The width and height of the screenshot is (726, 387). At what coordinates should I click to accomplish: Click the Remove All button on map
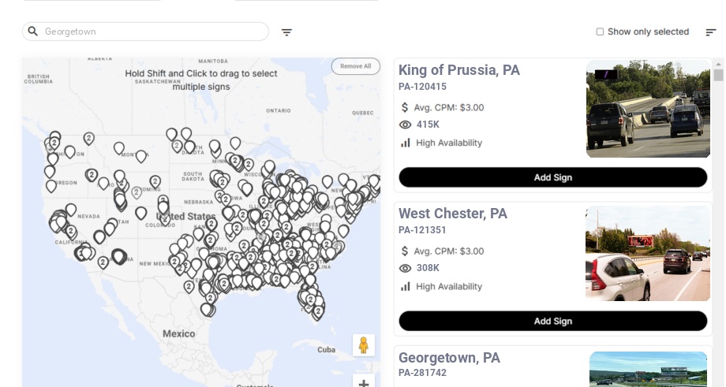pos(356,66)
